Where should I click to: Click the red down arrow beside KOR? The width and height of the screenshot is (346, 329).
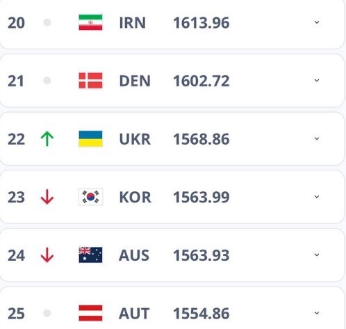click(47, 197)
